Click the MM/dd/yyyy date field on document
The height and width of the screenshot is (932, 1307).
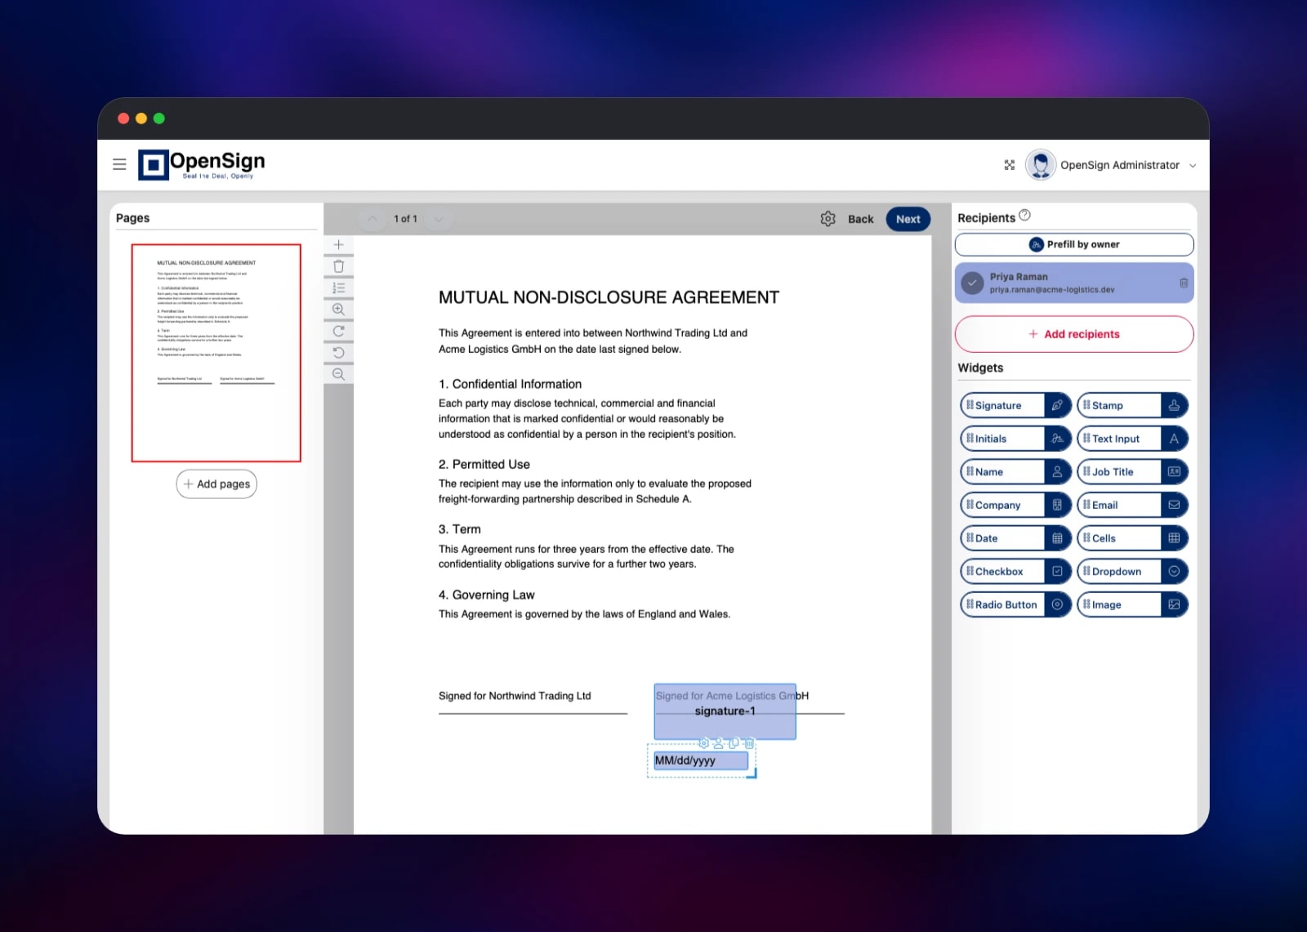701,760
